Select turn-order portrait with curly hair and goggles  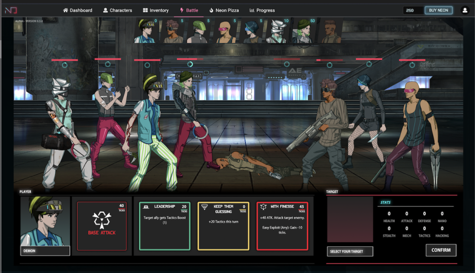174,30
